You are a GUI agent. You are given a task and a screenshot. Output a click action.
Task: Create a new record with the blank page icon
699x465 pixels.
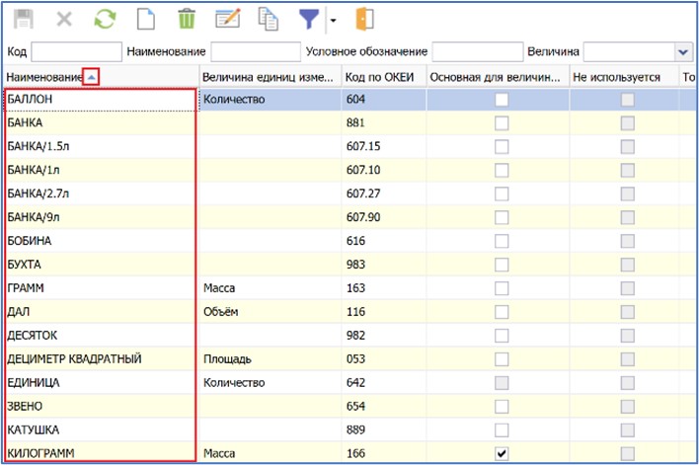click(x=144, y=20)
